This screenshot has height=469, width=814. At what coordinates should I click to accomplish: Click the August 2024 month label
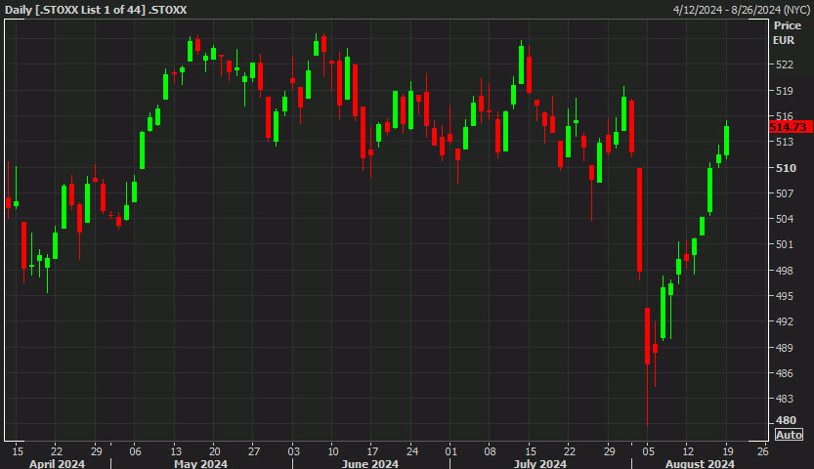tap(700, 464)
